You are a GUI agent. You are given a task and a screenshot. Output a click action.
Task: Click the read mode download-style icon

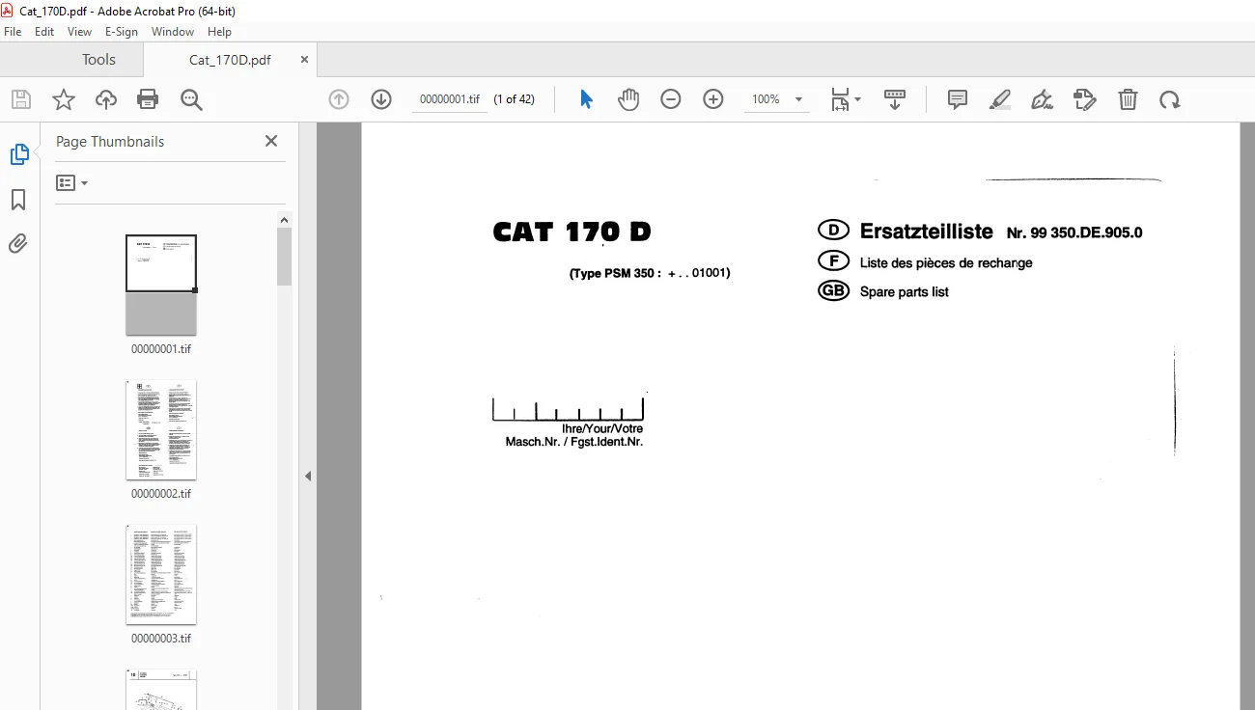(895, 99)
